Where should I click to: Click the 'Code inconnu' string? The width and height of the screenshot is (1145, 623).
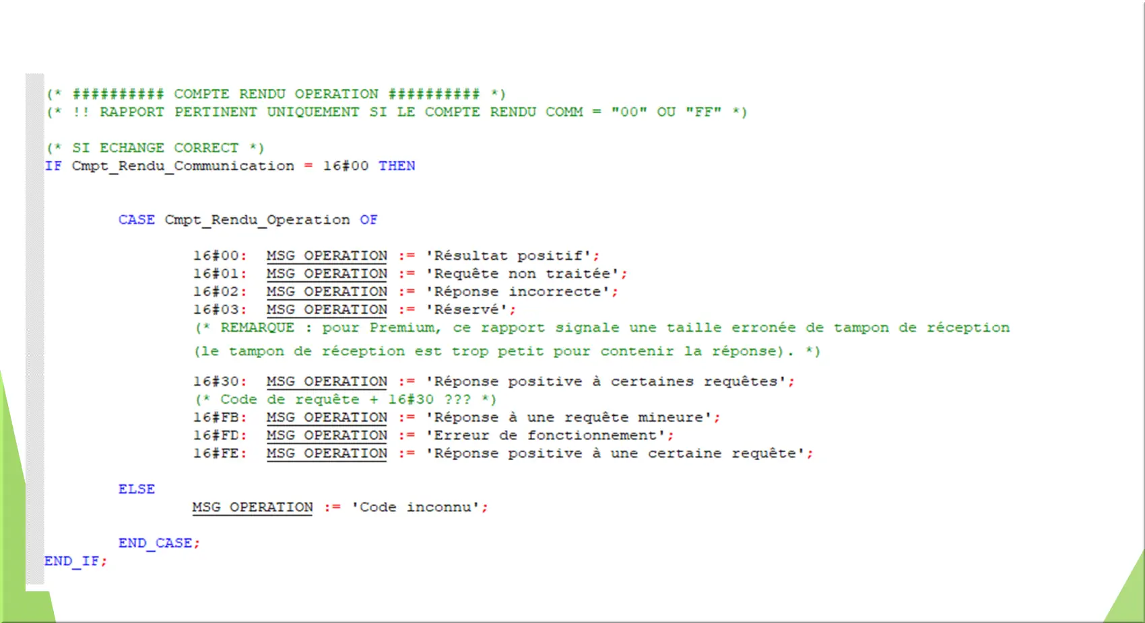point(419,507)
